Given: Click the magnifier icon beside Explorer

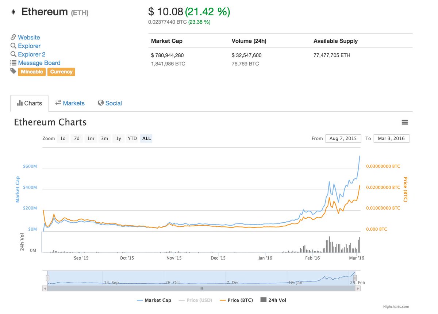Looking at the screenshot, I should click(13, 46).
